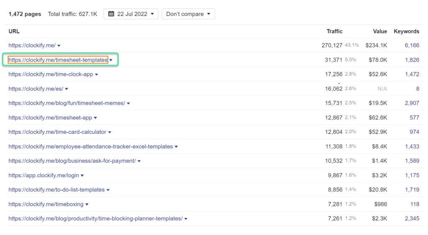Expand arrow next to https://clockify.me/
Viewport: 428px width, 235px height.
click(59, 46)
